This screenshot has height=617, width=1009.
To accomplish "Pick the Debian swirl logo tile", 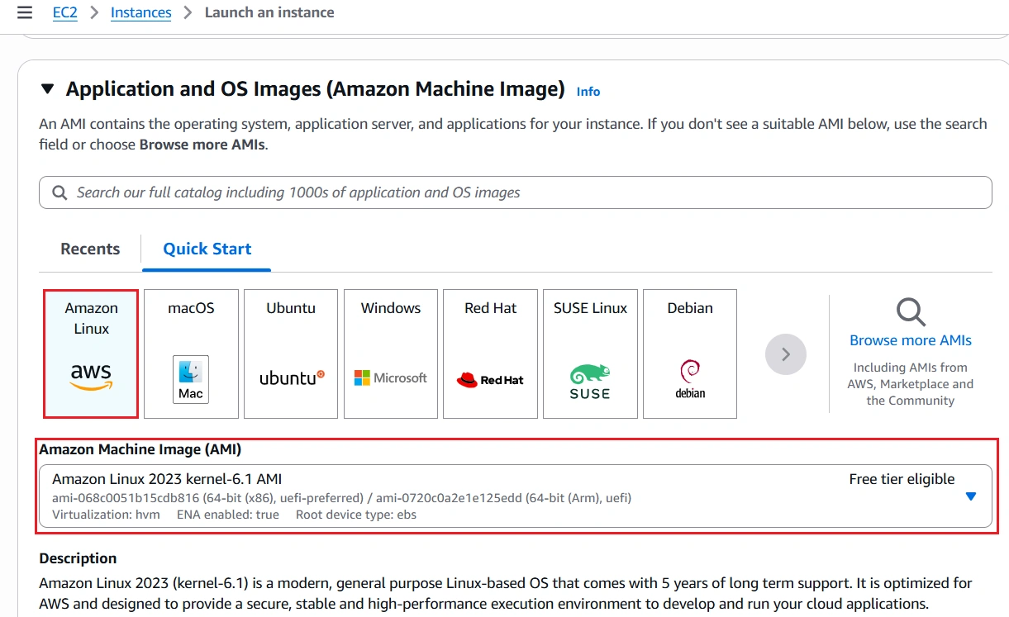I will pos(690,354).
